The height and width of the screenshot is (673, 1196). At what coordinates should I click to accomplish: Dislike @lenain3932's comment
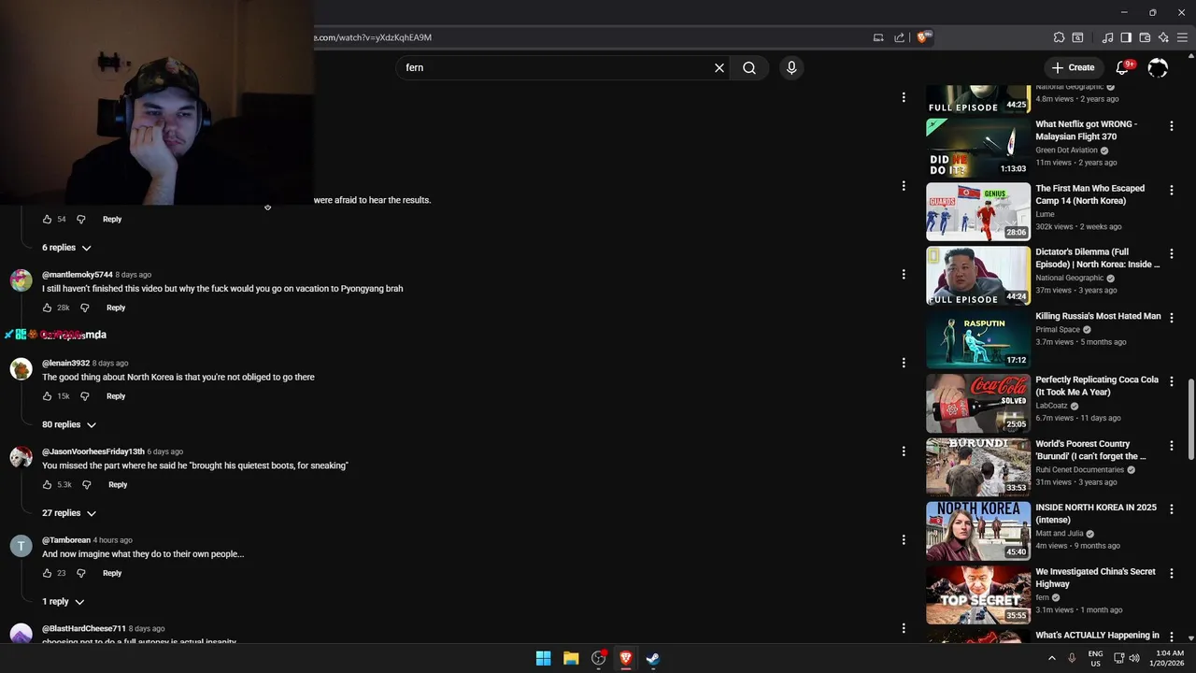[x=84, y=396]
